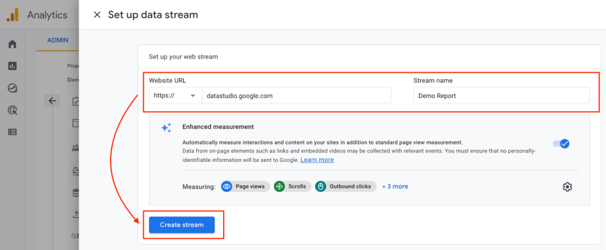This screenshot has height=250, width=606.
Task: Click the Enhanced measurement sparkle icon
Action: (x=166, y=128)
